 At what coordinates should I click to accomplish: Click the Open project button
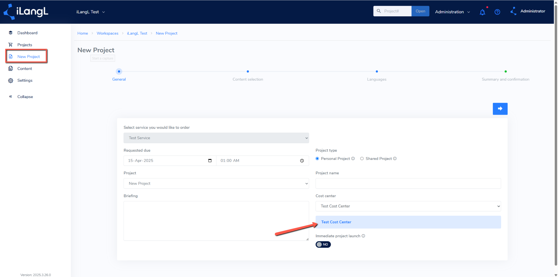click(x=420, y=11)
